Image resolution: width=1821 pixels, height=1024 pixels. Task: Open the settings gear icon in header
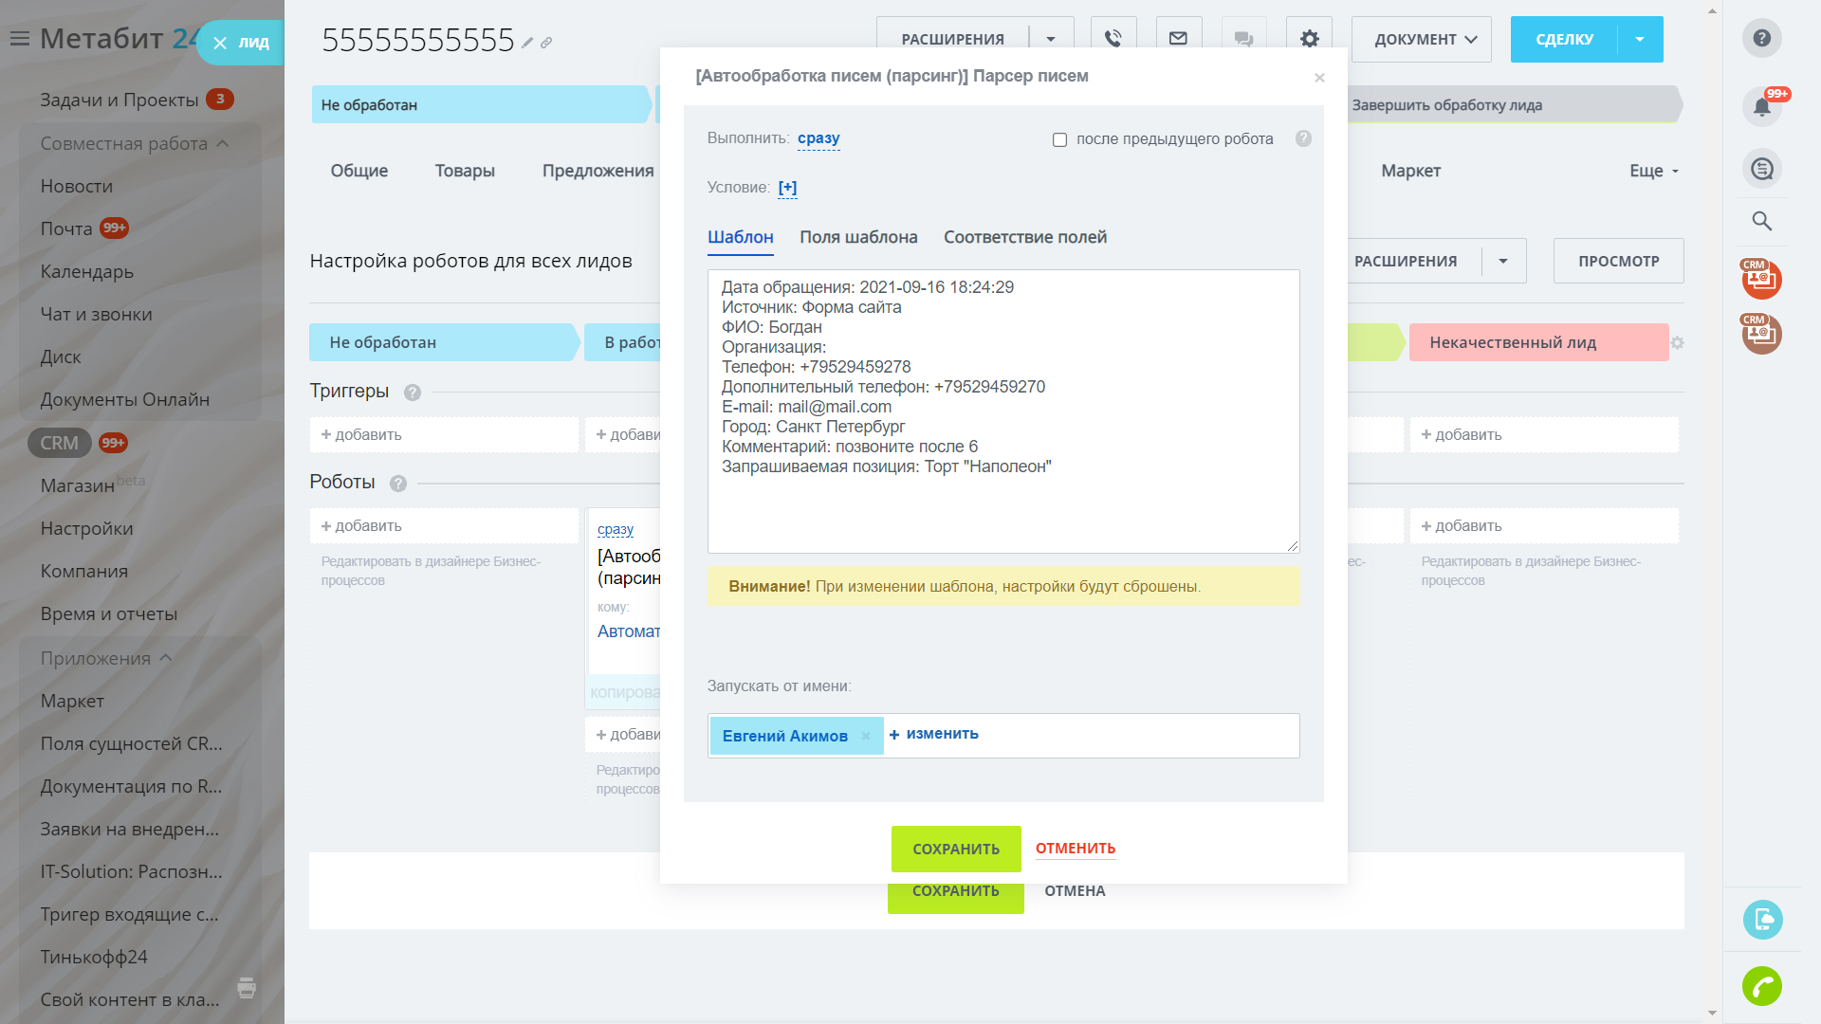[1309, 39]
